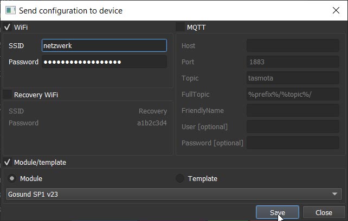Close the Send configuration dialog
Image resolution: width=348 pixels, height=221 pixels.
[336, 10]
